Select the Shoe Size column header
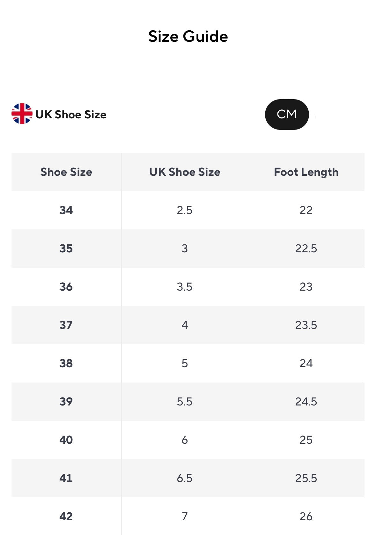 click(66, 172)
